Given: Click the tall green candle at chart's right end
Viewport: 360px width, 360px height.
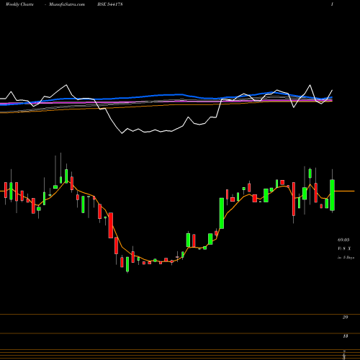Looking at the screenshot, I should tap(332, 195).
